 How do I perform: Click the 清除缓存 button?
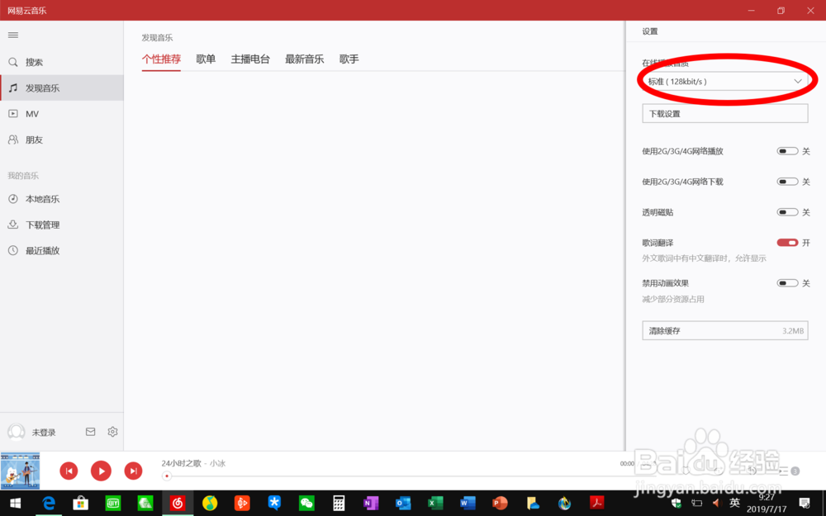(x=725, y=331)
